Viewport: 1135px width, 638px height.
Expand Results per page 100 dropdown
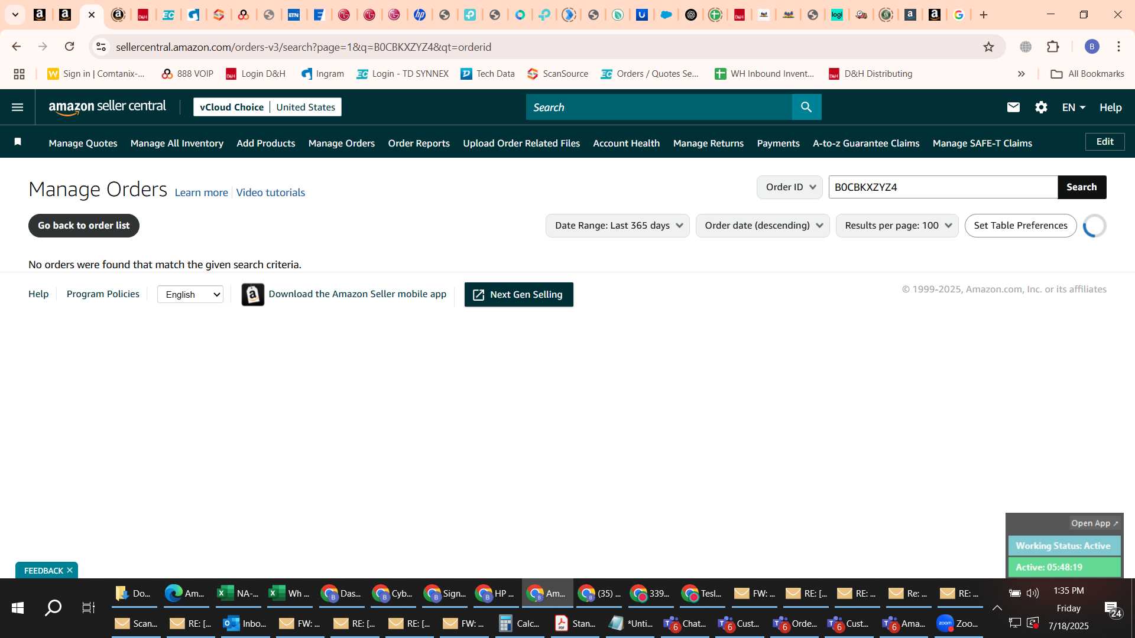click(x=897, y=226)
